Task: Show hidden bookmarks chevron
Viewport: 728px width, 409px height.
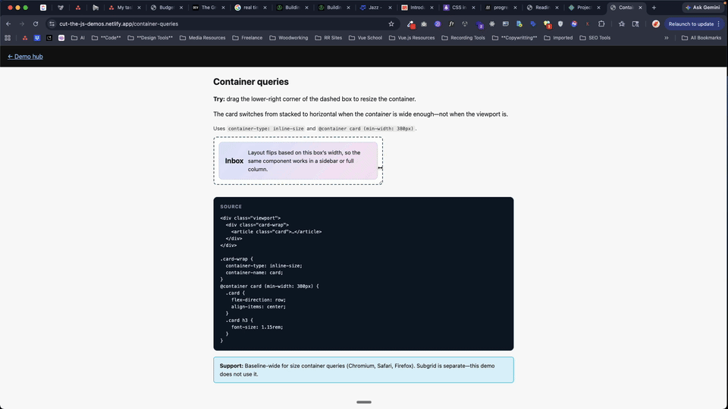Action: [x=667, y=38]
